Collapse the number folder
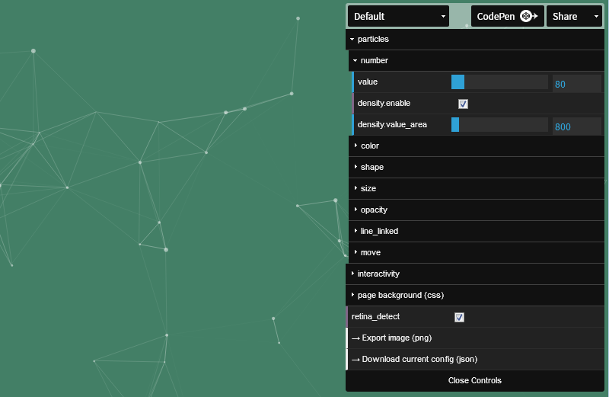Image resolution: width=609 pixels, height=397 pixels. [x=477, y=61]
